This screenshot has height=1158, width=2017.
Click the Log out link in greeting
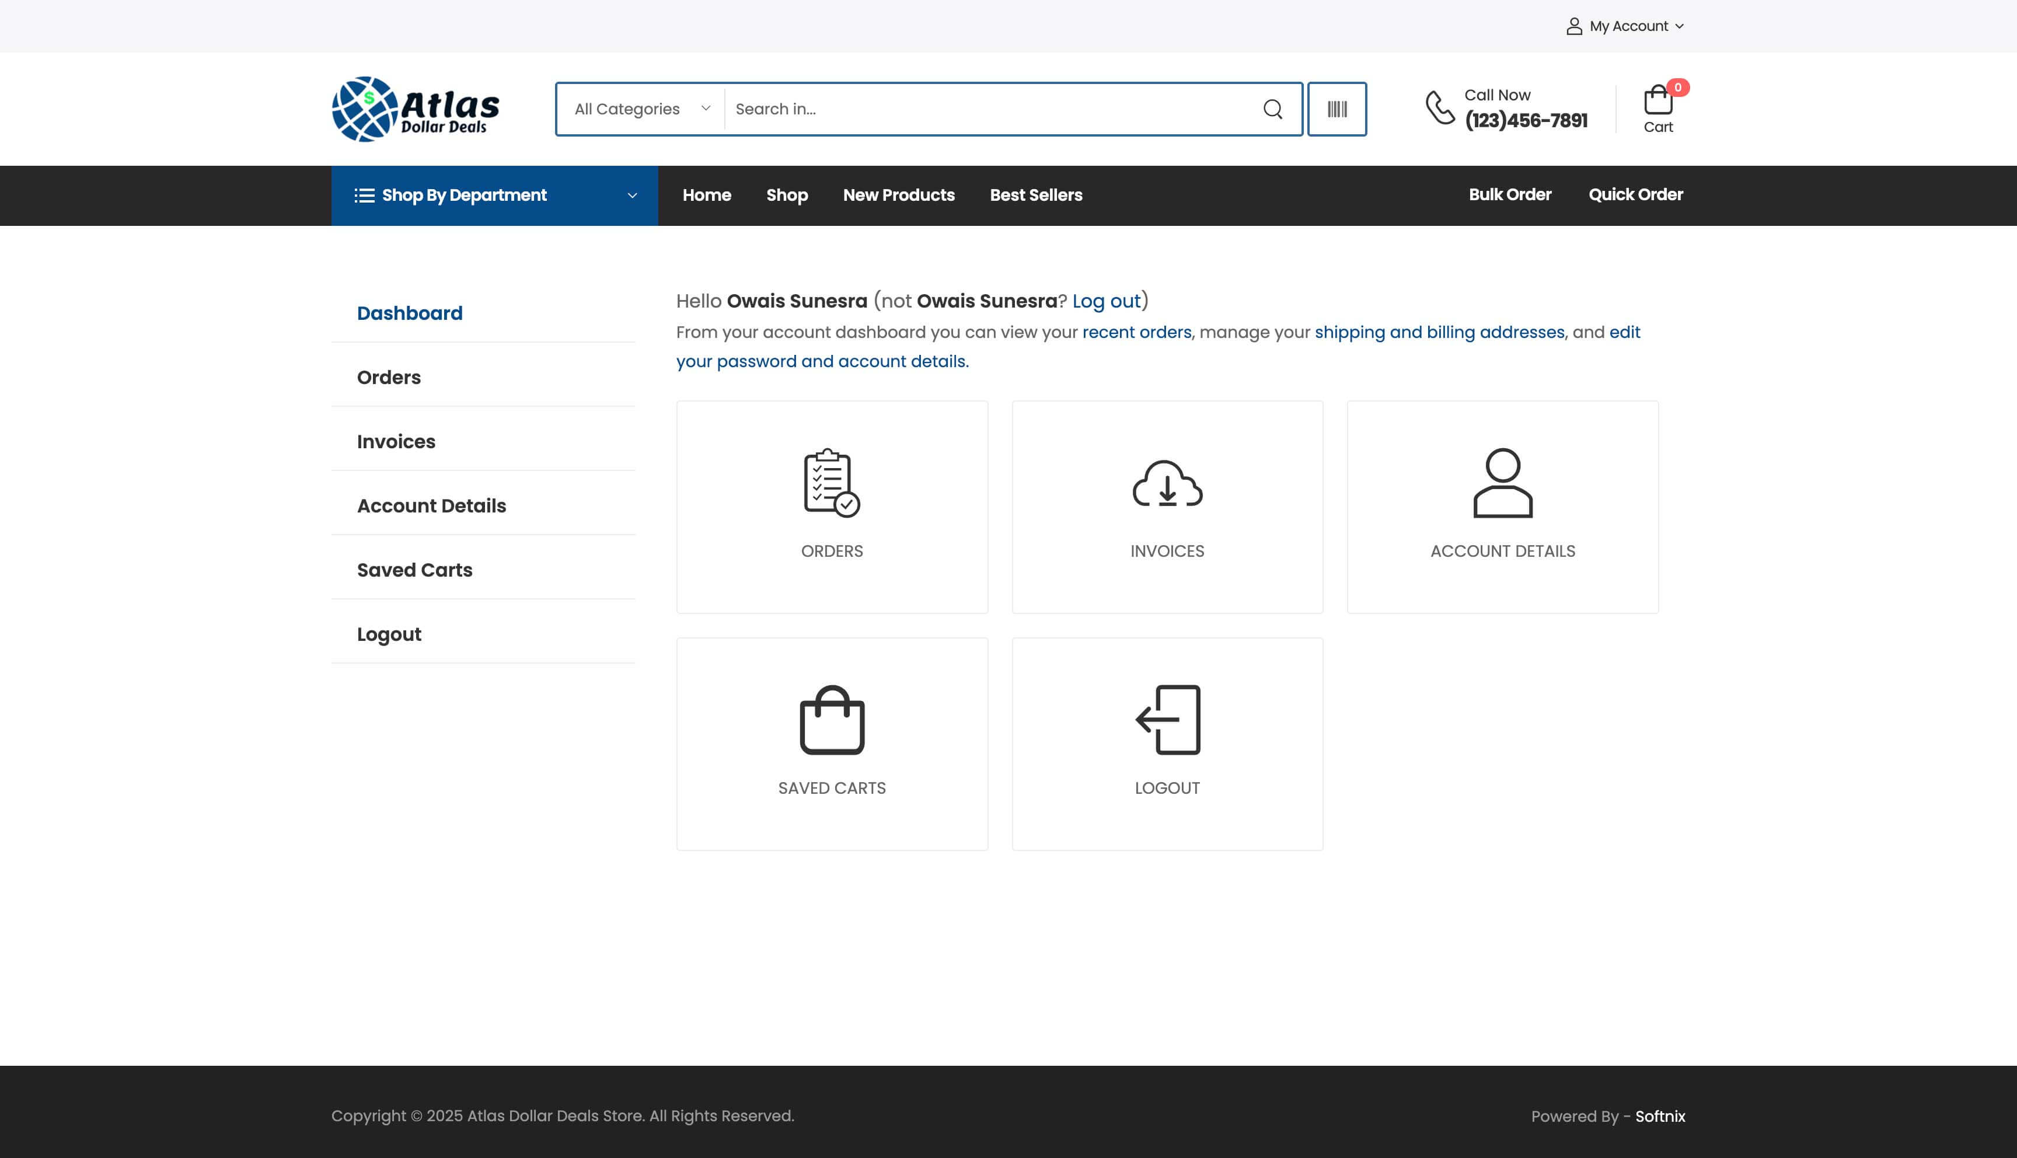tap(1105, 301)
